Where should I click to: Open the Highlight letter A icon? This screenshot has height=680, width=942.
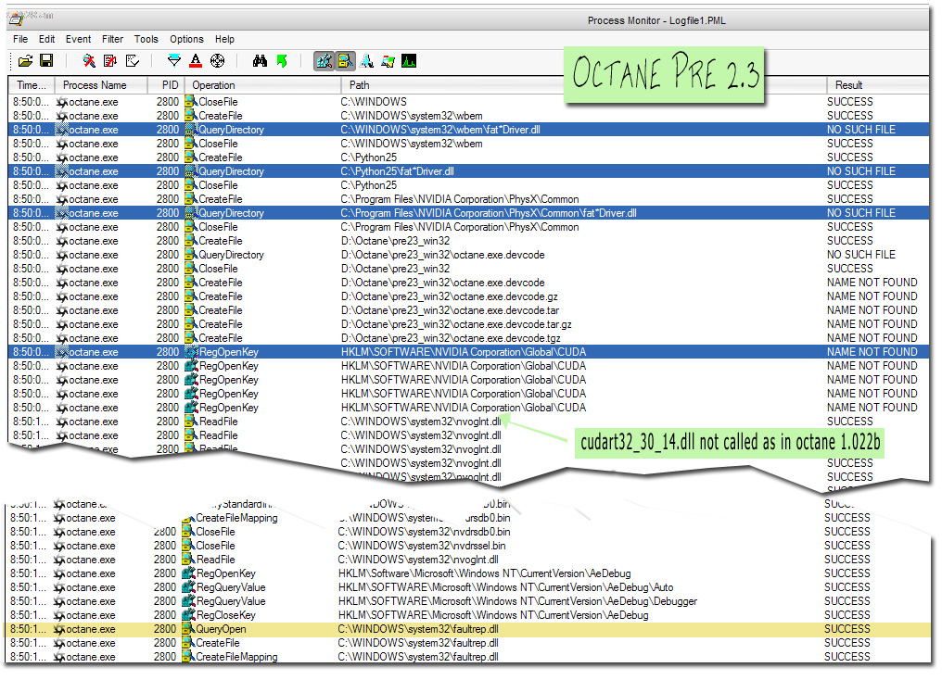click(196, 60)
